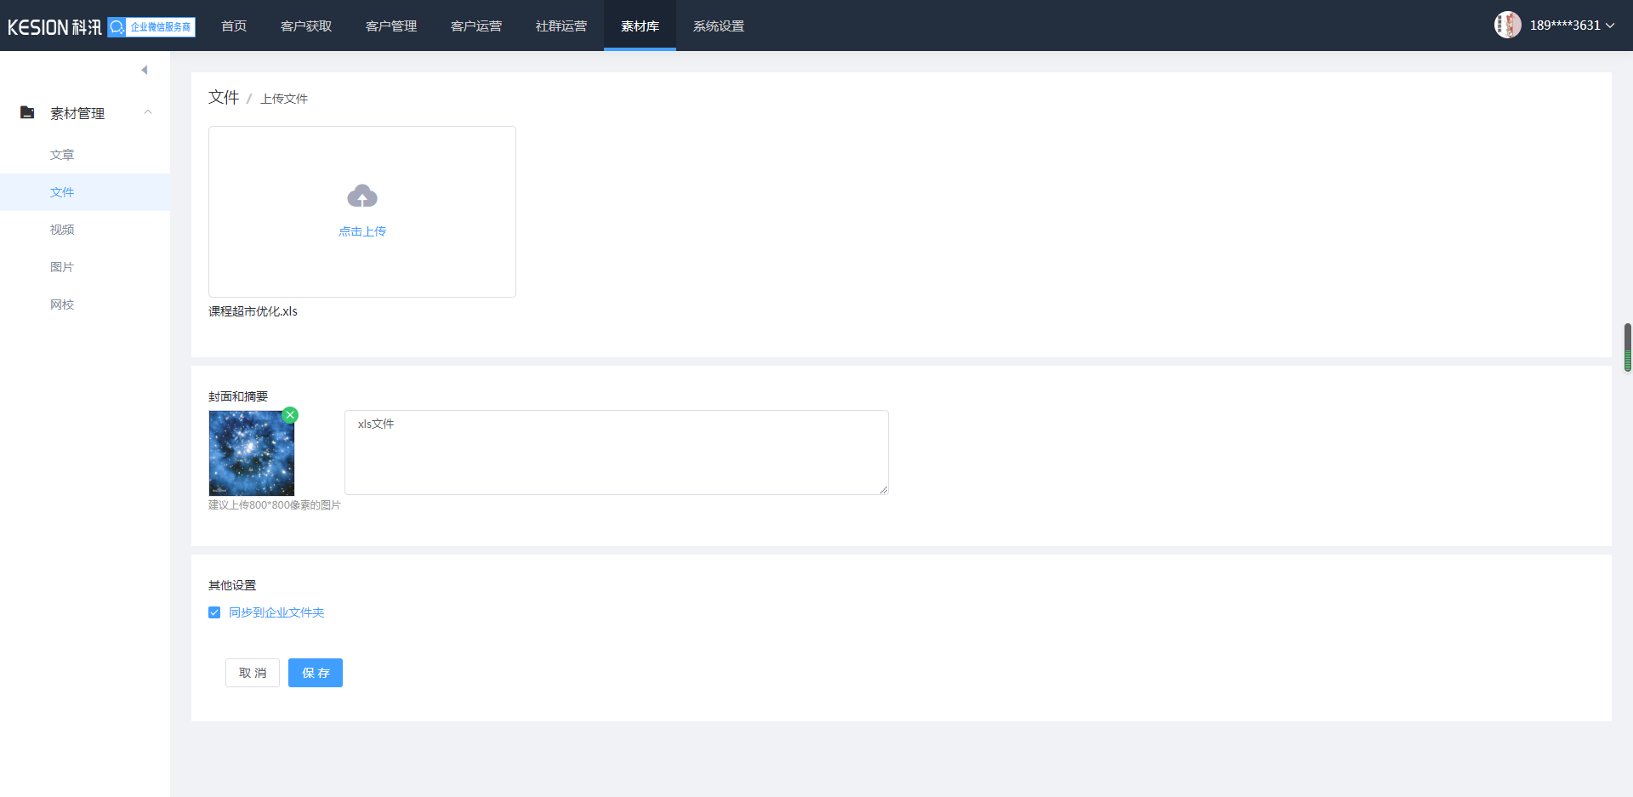The width and height of the screenshot is (1633, 797).
Task: Click the cloud upload icon
Action: click(362, 196)
